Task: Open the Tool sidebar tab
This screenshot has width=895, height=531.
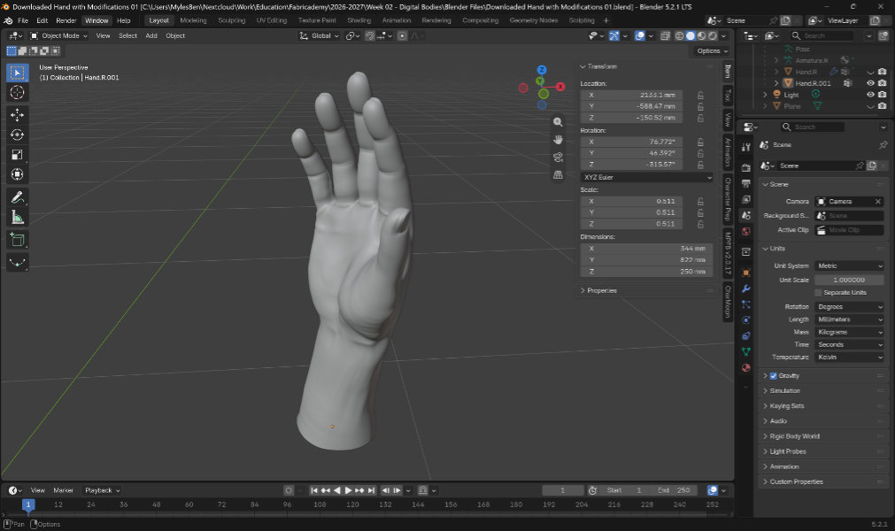Action: 728,94
